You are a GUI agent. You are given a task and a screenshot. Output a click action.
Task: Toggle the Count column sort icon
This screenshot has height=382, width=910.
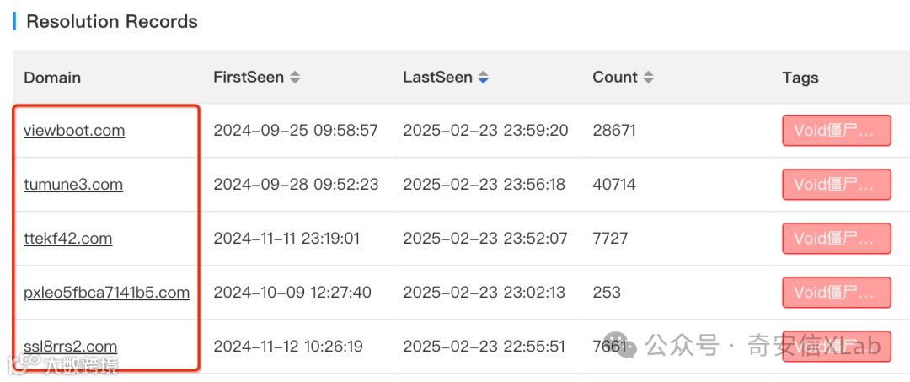648,78
